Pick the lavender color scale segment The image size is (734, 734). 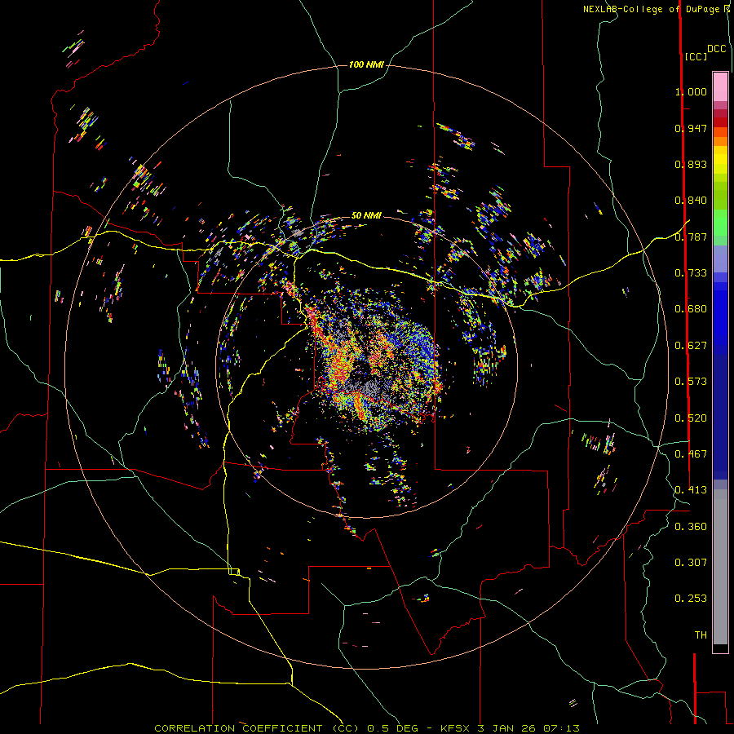pyautogui.click(x=720, y=259)
